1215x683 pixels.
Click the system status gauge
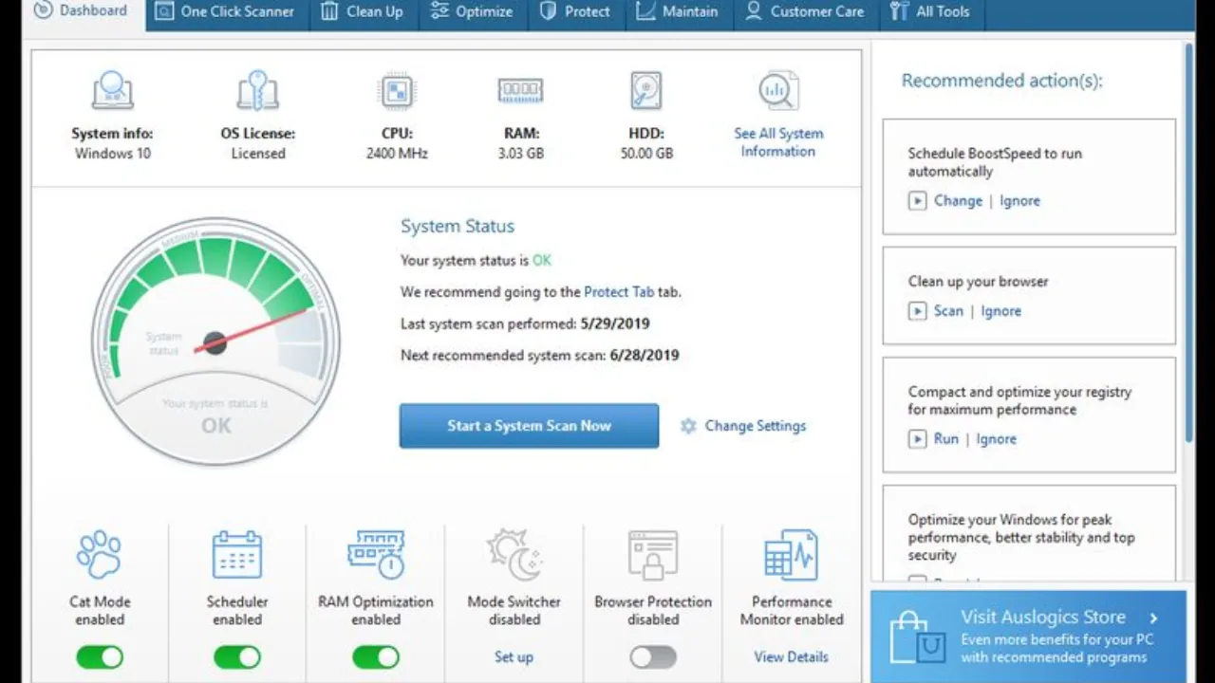point(216,340)
